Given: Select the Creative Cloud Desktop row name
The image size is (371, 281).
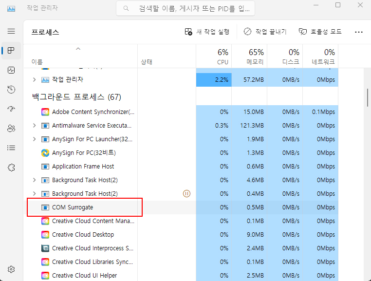Looking at the screenshot, I should pyautogui.click(x=83, y=235).
